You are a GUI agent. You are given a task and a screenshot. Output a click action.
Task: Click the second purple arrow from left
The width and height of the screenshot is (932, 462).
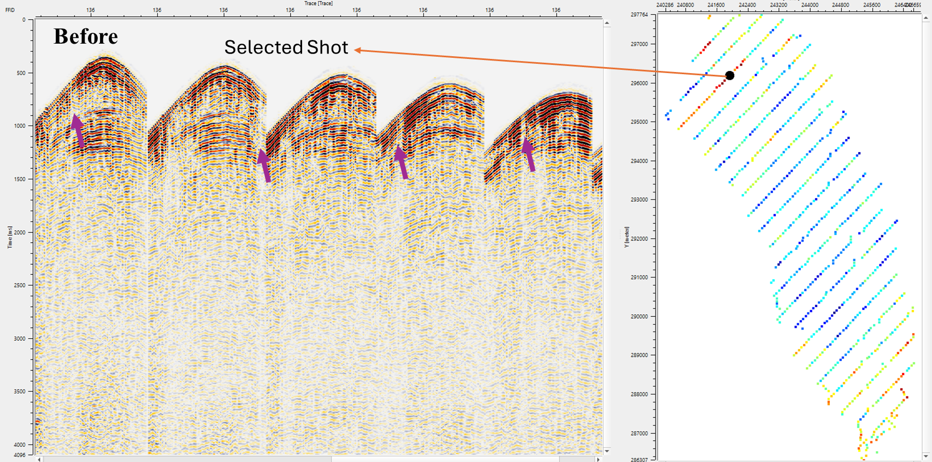coord(264,165)
